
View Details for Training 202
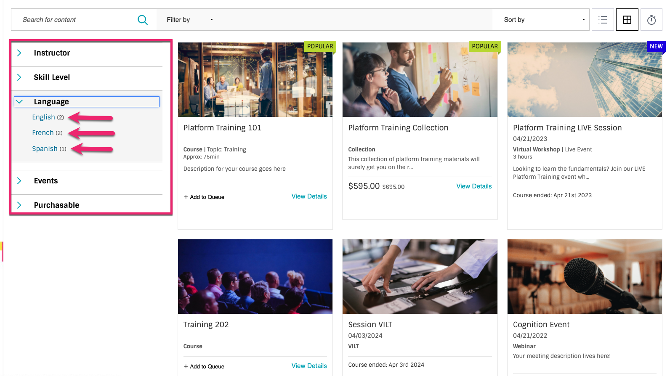point(309,366)
